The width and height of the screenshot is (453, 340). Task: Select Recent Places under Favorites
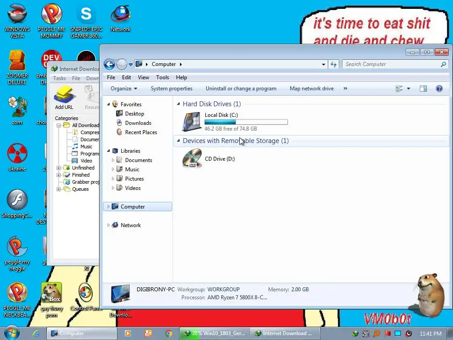(x=141, y=132)
